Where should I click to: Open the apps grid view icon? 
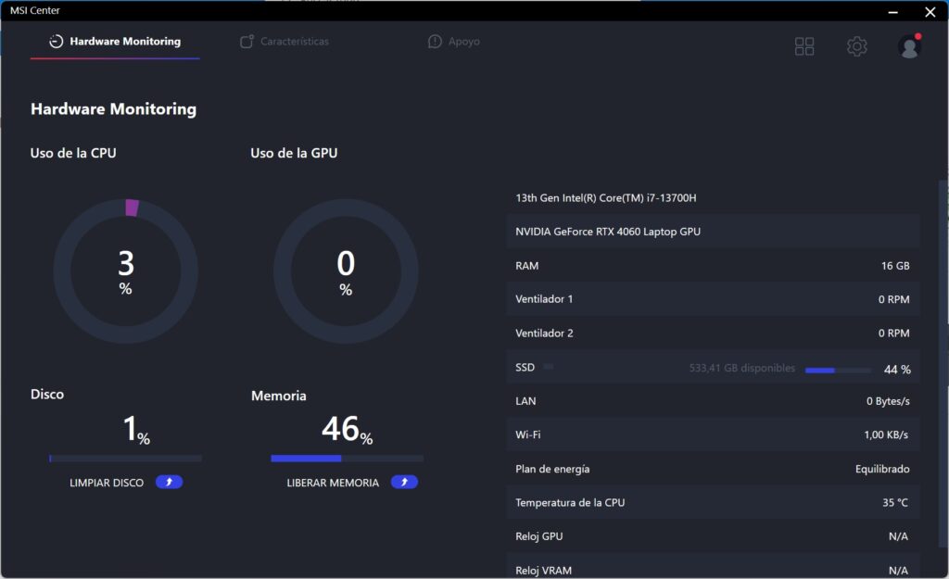[804, 46]
